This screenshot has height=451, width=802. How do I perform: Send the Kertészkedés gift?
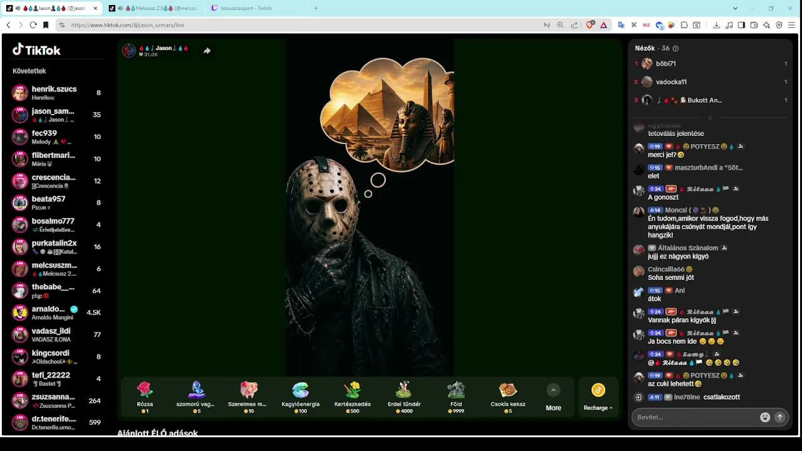pos(353,397)
